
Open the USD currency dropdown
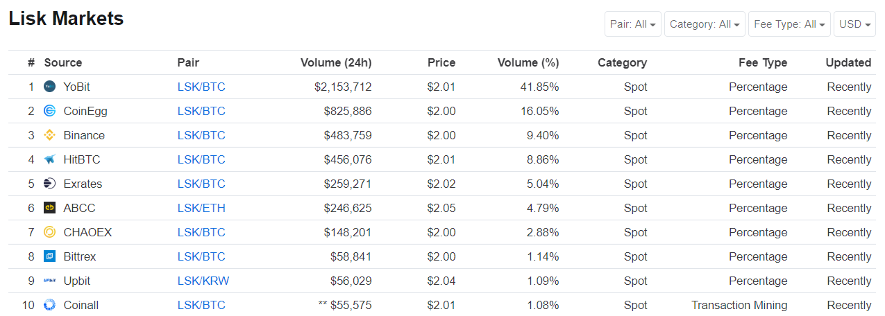point(854,24)
